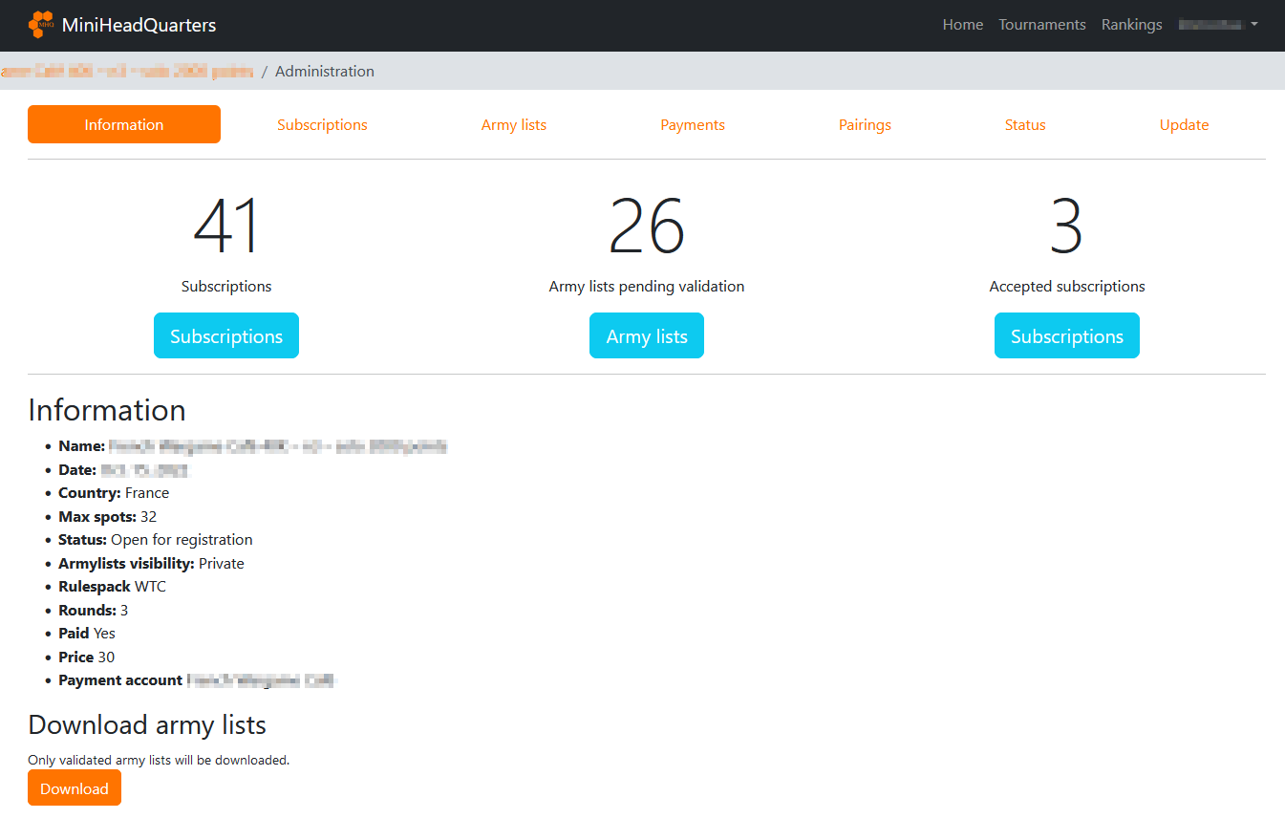Open the Update tab

coord(1184,125)
